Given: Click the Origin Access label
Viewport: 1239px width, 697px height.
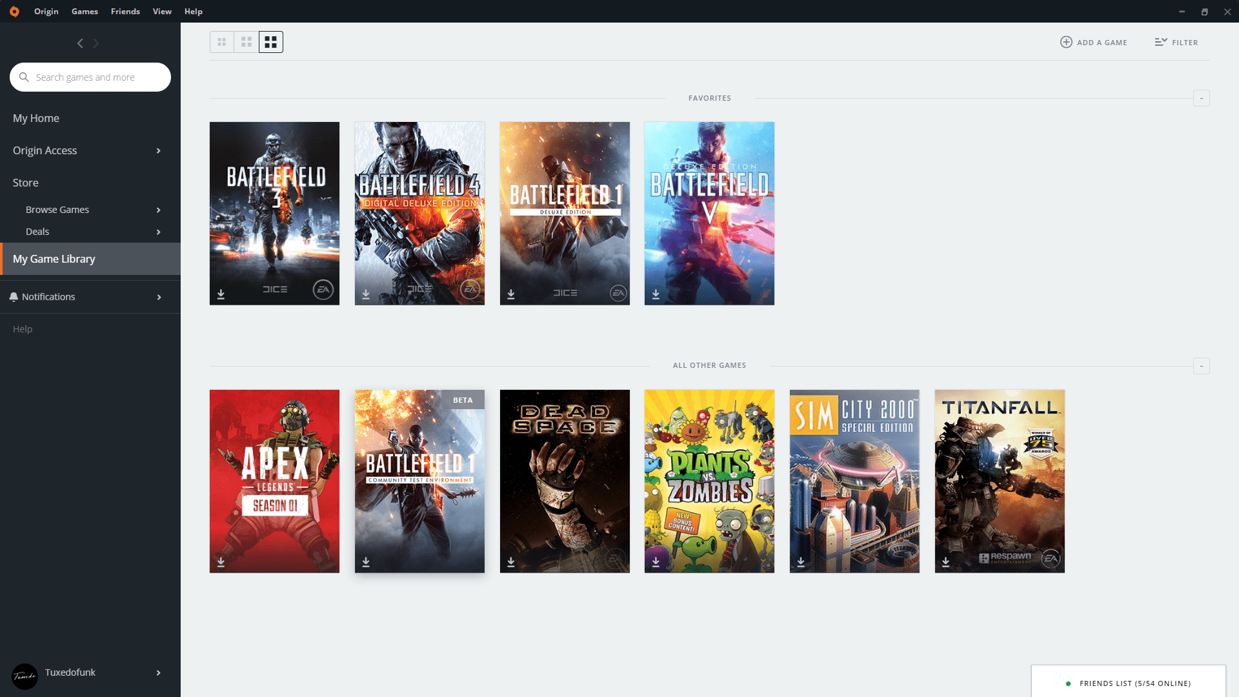Looking at the screenshot, I should tap(45, 150).
